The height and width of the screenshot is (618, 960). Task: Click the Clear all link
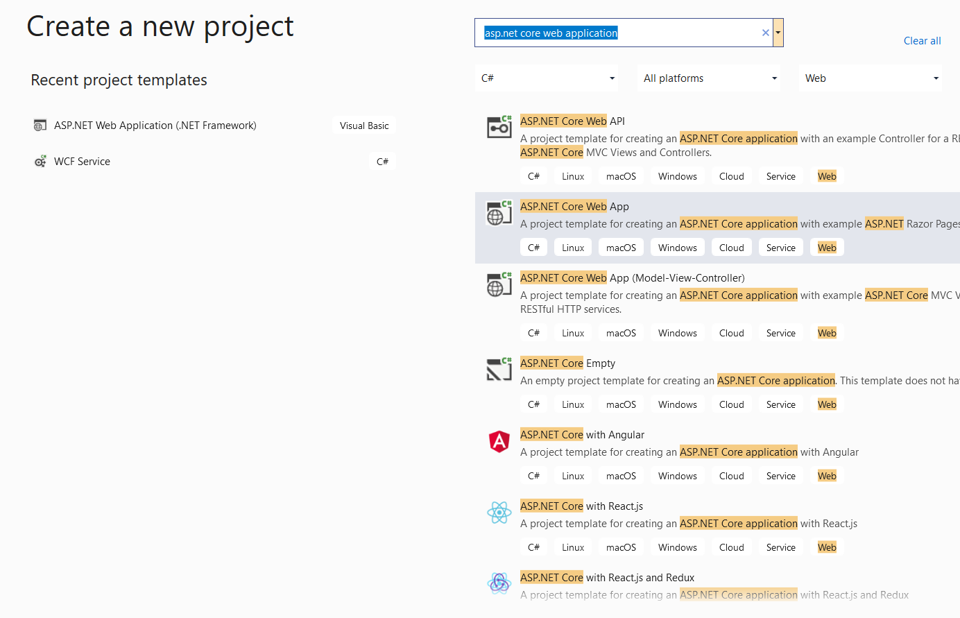pos(922,41)
